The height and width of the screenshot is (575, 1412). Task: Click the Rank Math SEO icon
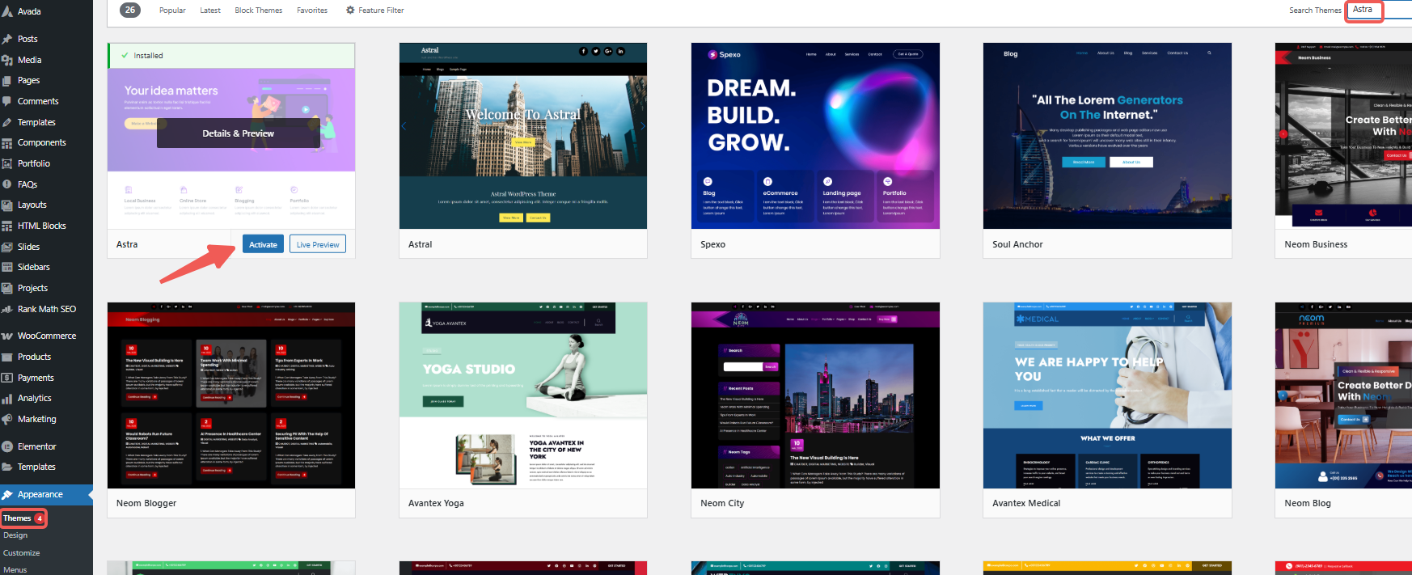point(6,309)
